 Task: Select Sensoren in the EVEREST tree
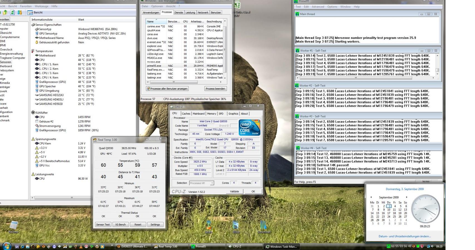pos(6,62)
